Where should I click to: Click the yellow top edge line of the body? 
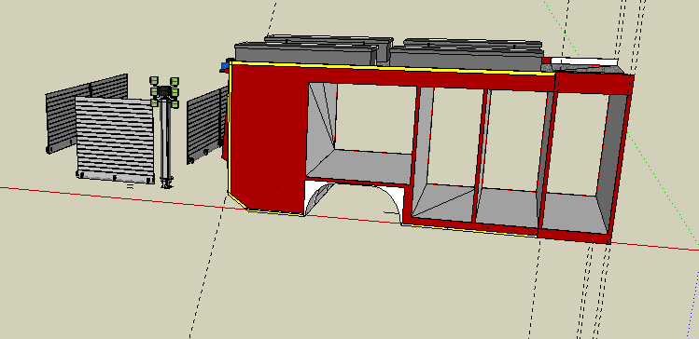pyautogui.click(x=392, y=69)
